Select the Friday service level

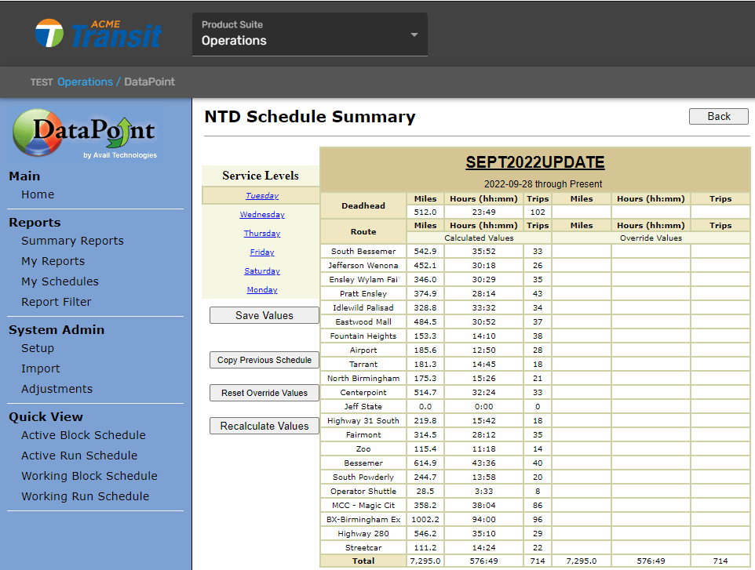point(262,252)
